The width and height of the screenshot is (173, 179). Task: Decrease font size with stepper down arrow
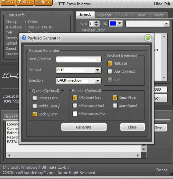point(97,25)
